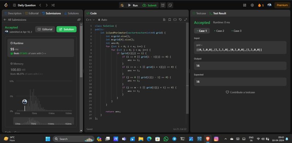
Task: Submit the solution
Action: [149, 5]
